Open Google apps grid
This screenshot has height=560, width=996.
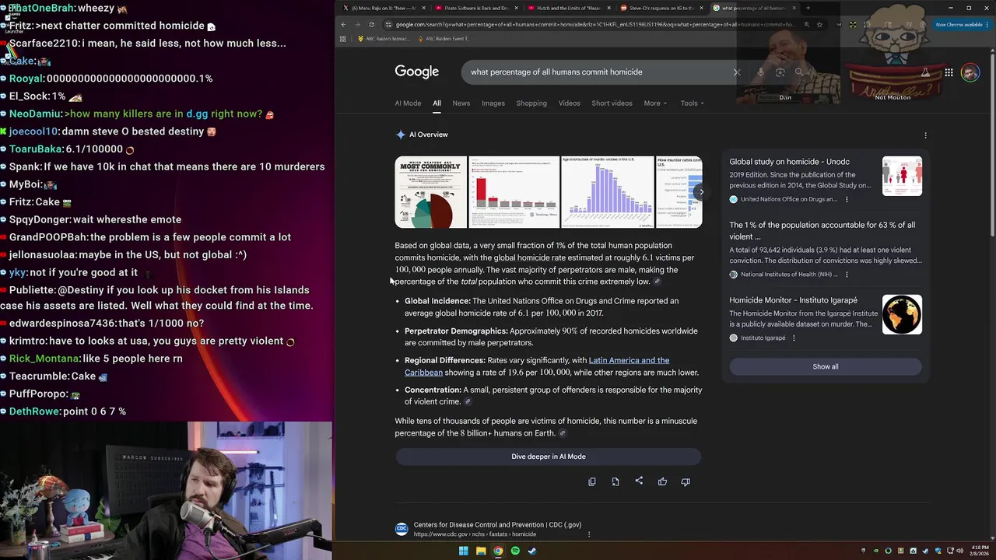click(949, 72)
